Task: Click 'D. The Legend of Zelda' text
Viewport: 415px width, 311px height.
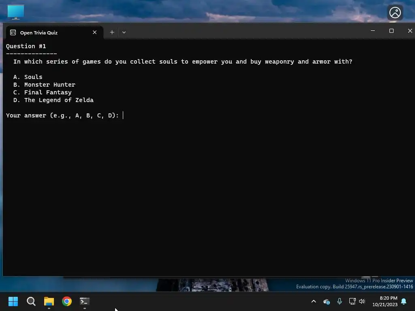Action: [53, 100]
